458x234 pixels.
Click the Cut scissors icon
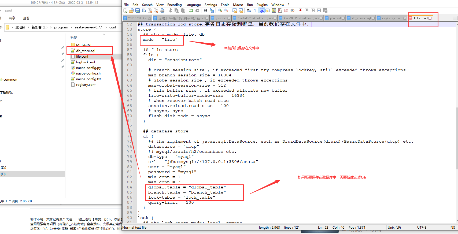pos(171,10)
